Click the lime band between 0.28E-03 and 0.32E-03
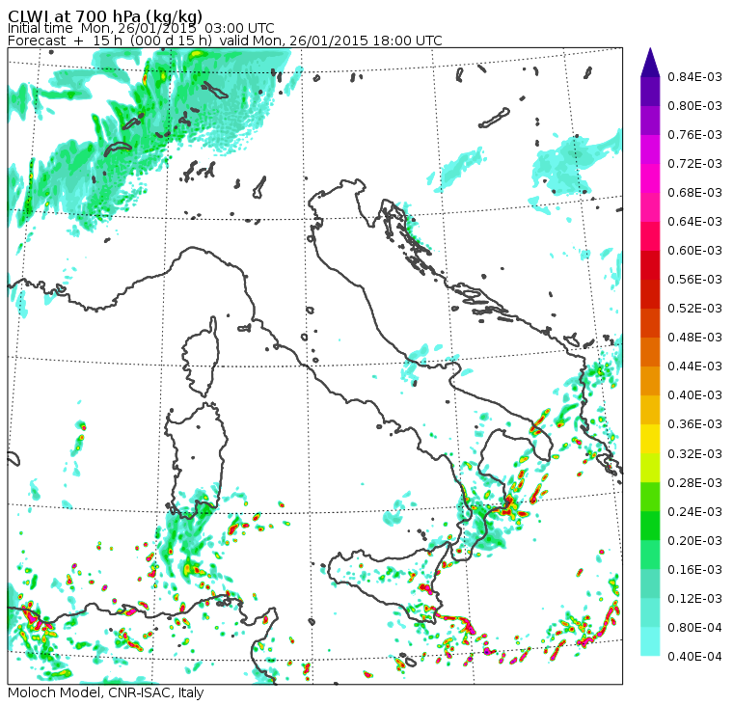The height and width of the screenshot is (705, 733). (x=650, y=468)
